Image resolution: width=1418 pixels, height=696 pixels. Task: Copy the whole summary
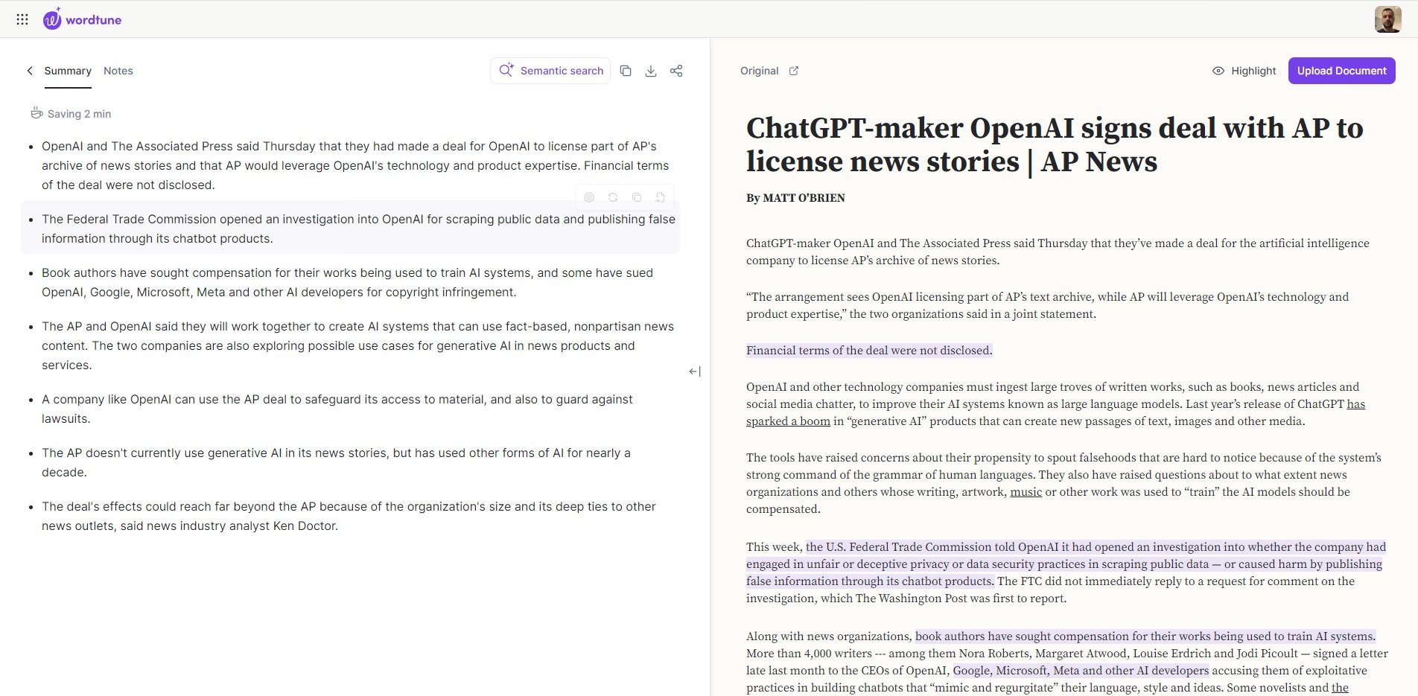pos(626,71)
